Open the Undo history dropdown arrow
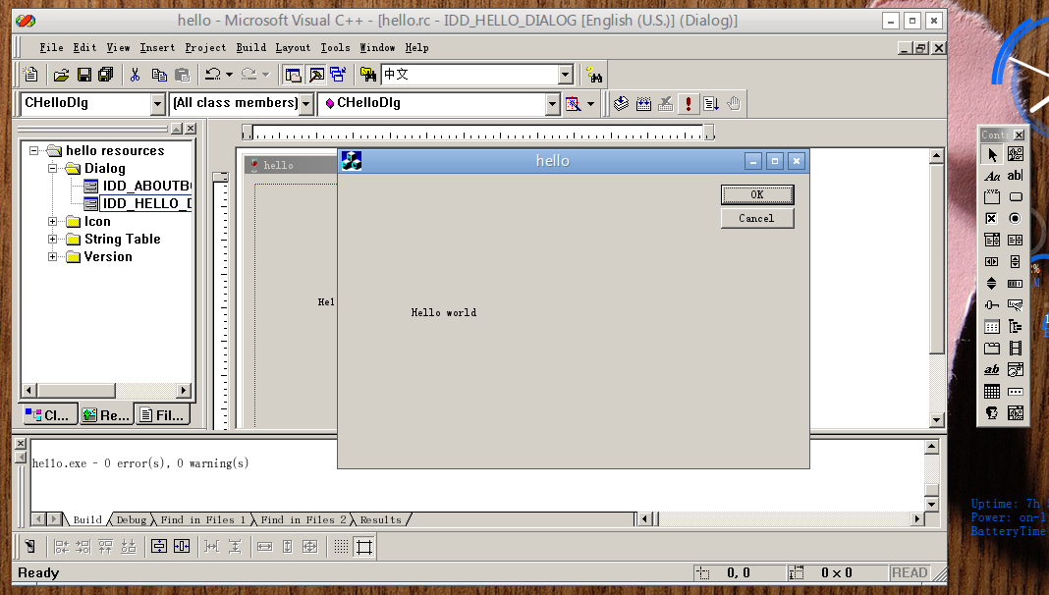 pyautogui.click(x=229, y=75)
